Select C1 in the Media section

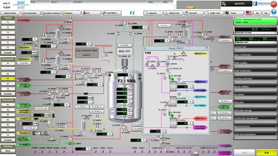[x=8, y=48]
